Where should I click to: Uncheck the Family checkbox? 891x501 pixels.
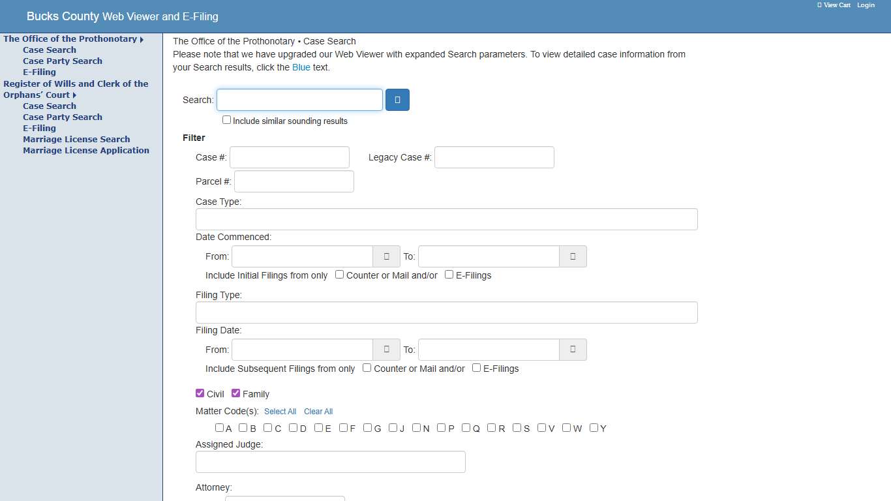[x=236, y=393]
